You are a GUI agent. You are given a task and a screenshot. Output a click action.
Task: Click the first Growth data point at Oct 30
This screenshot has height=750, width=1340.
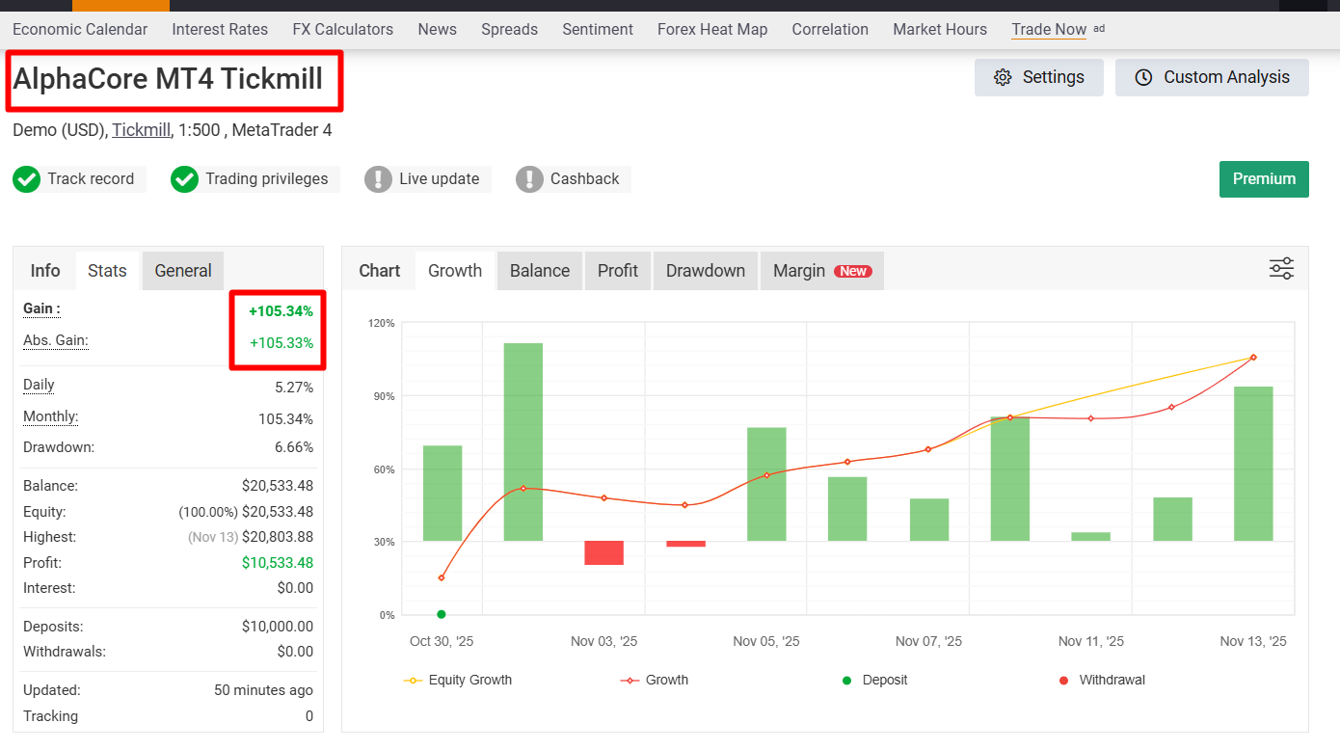pos(442,577)
